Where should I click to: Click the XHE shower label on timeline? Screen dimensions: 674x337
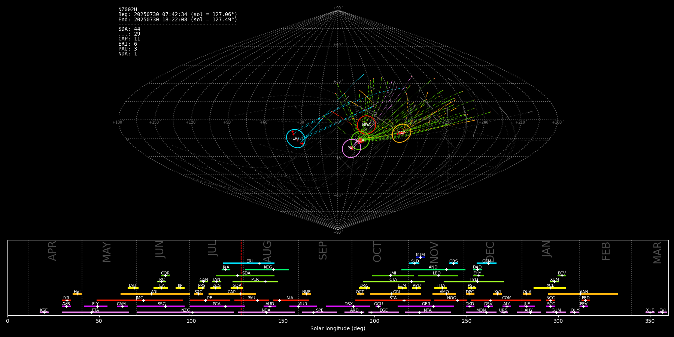pos(650,310)
